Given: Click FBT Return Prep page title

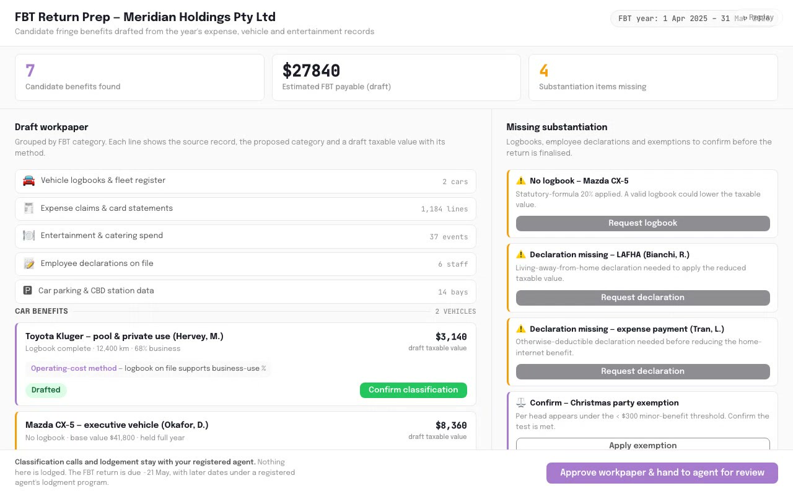Looking at the screenshot, I should point(145,17).
